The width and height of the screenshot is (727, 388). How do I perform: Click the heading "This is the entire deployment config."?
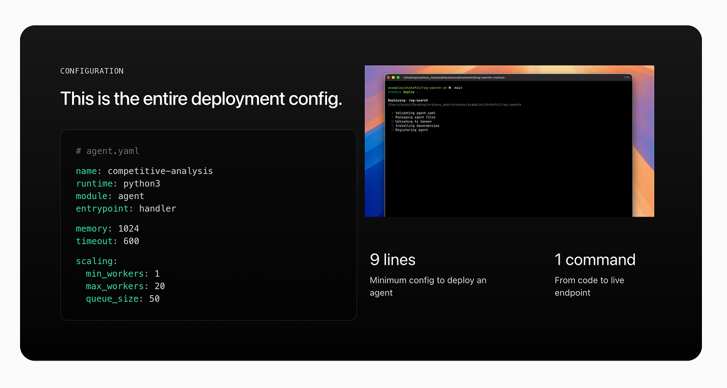click(x=201, y=99)
